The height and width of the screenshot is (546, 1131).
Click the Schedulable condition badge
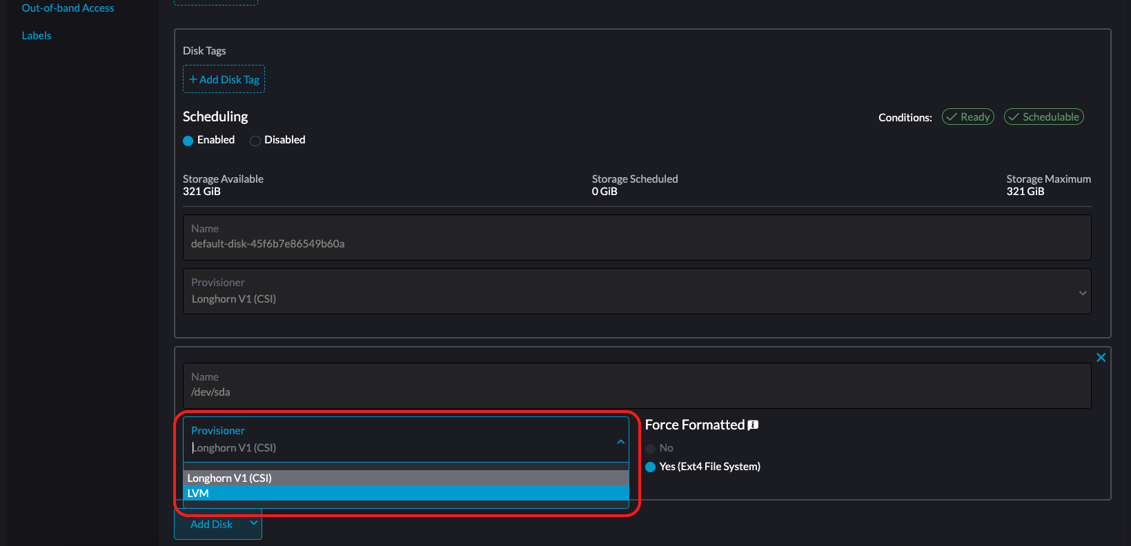pyautogui.click(x=1043, y=117)
